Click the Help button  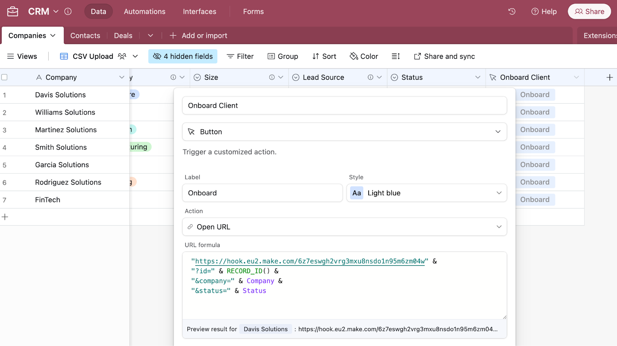(544, 12)
